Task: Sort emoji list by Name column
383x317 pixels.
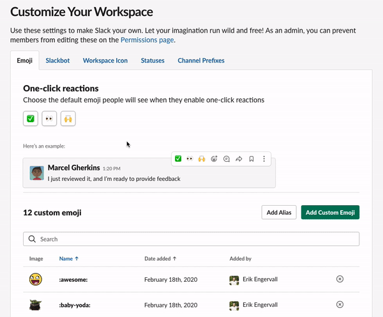Action: (69, 259)
